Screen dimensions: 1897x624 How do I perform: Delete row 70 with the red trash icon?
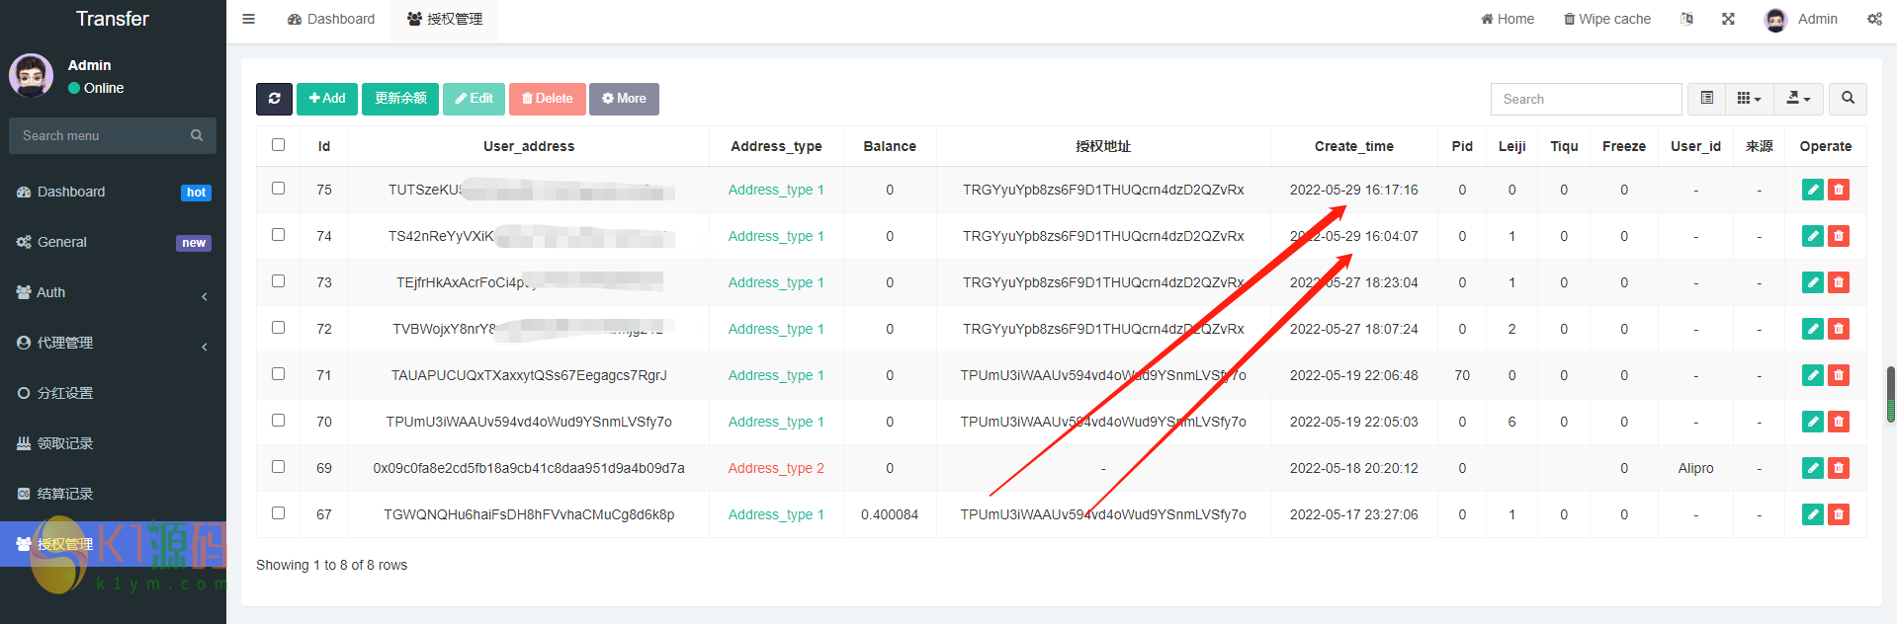coord(1839,422)
